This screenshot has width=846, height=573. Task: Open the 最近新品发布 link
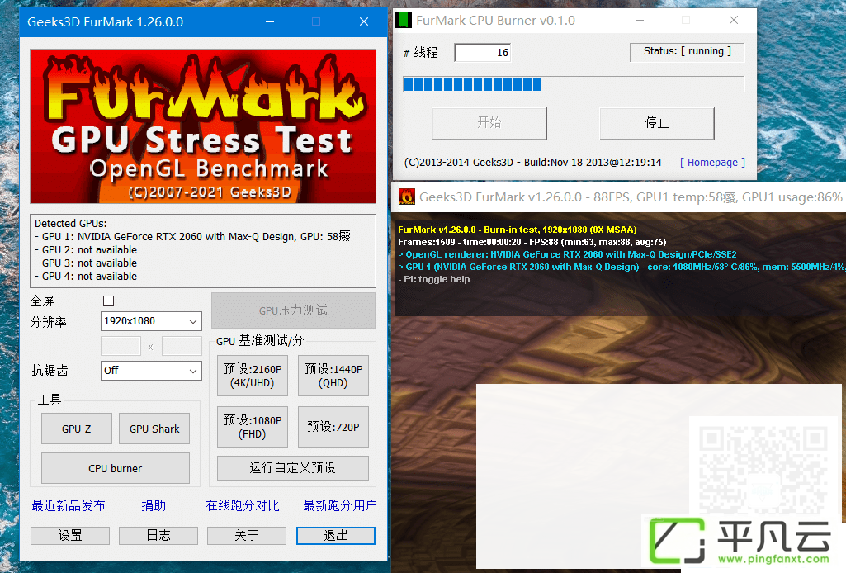69,505
